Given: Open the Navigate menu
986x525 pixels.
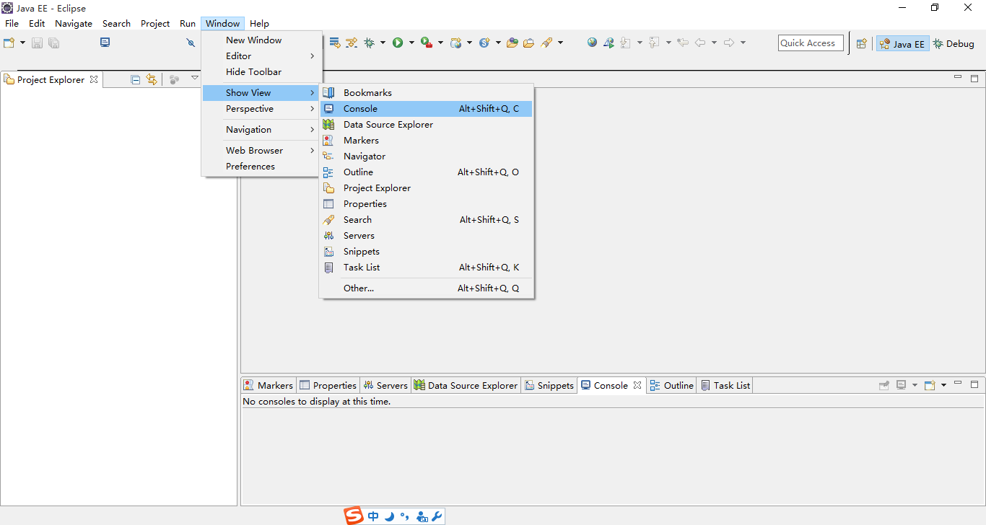Looking at the screenshot, I should click(74, 24).
